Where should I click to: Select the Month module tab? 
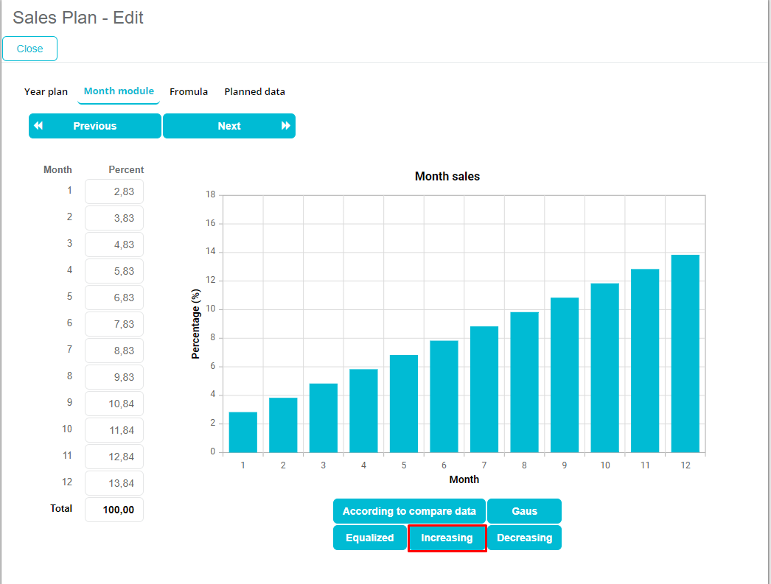click(x=119, y=91)
